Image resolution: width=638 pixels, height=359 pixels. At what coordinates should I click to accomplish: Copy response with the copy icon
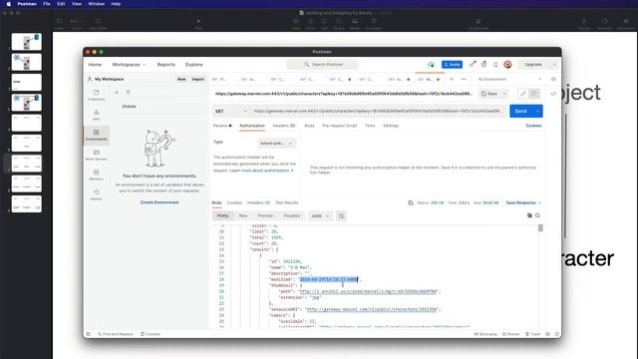tap(529, 215)
